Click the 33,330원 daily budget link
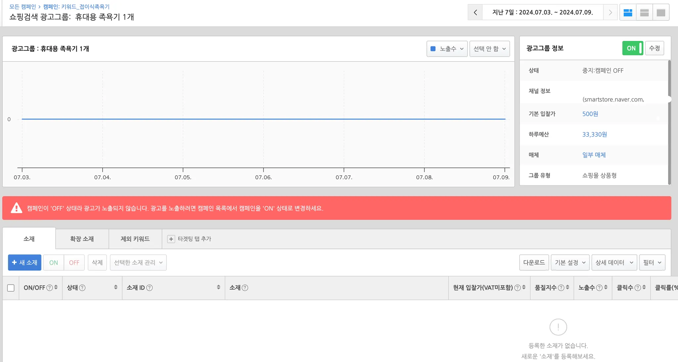 click(594, 134)
